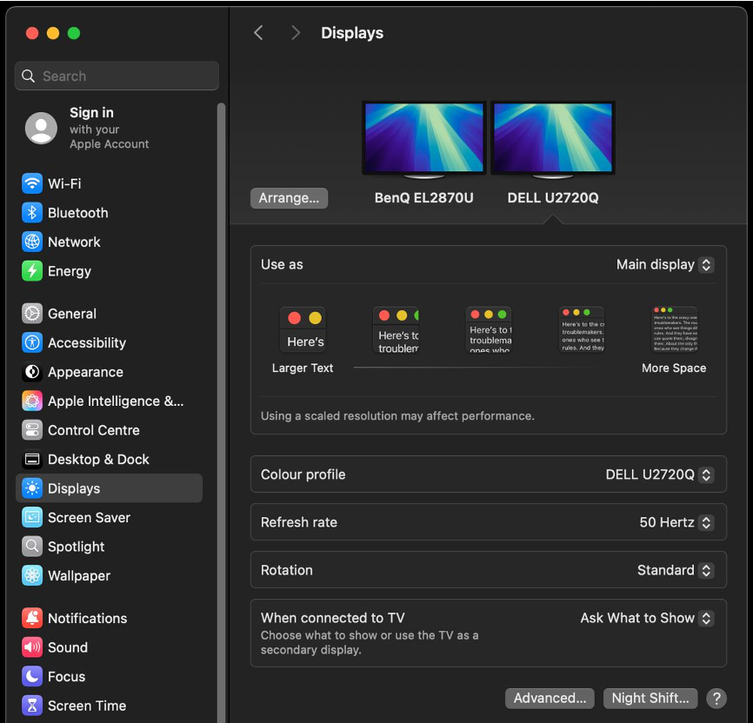The width and height of the screenshot is (753, 723).
Task: Open the Use as Main display dropdown
Action: pyautogui.click(x=664, y=264)
